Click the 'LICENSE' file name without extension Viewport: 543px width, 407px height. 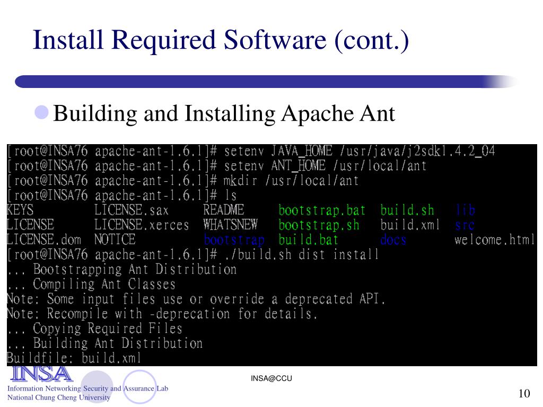tap(30, 225)
